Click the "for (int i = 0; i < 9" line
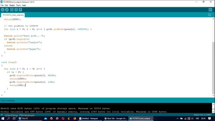215x121 pixels. pos(25,69)
